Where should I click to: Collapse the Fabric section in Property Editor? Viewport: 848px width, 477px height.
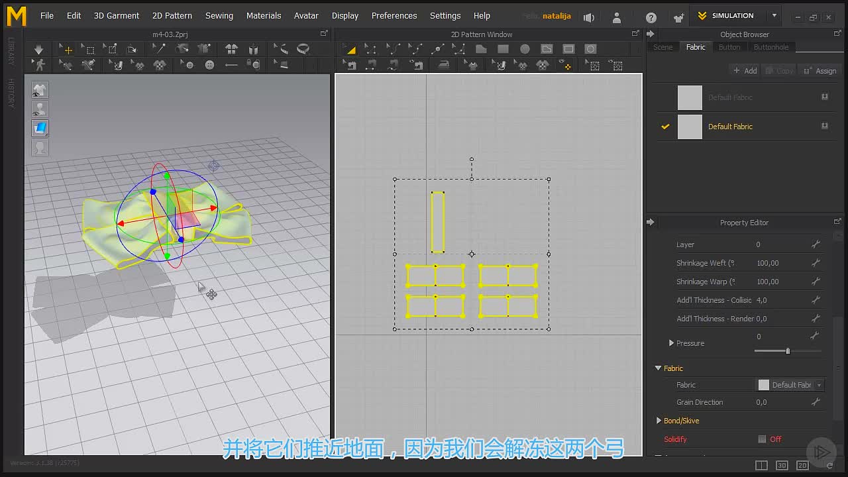tap(658, 368)
